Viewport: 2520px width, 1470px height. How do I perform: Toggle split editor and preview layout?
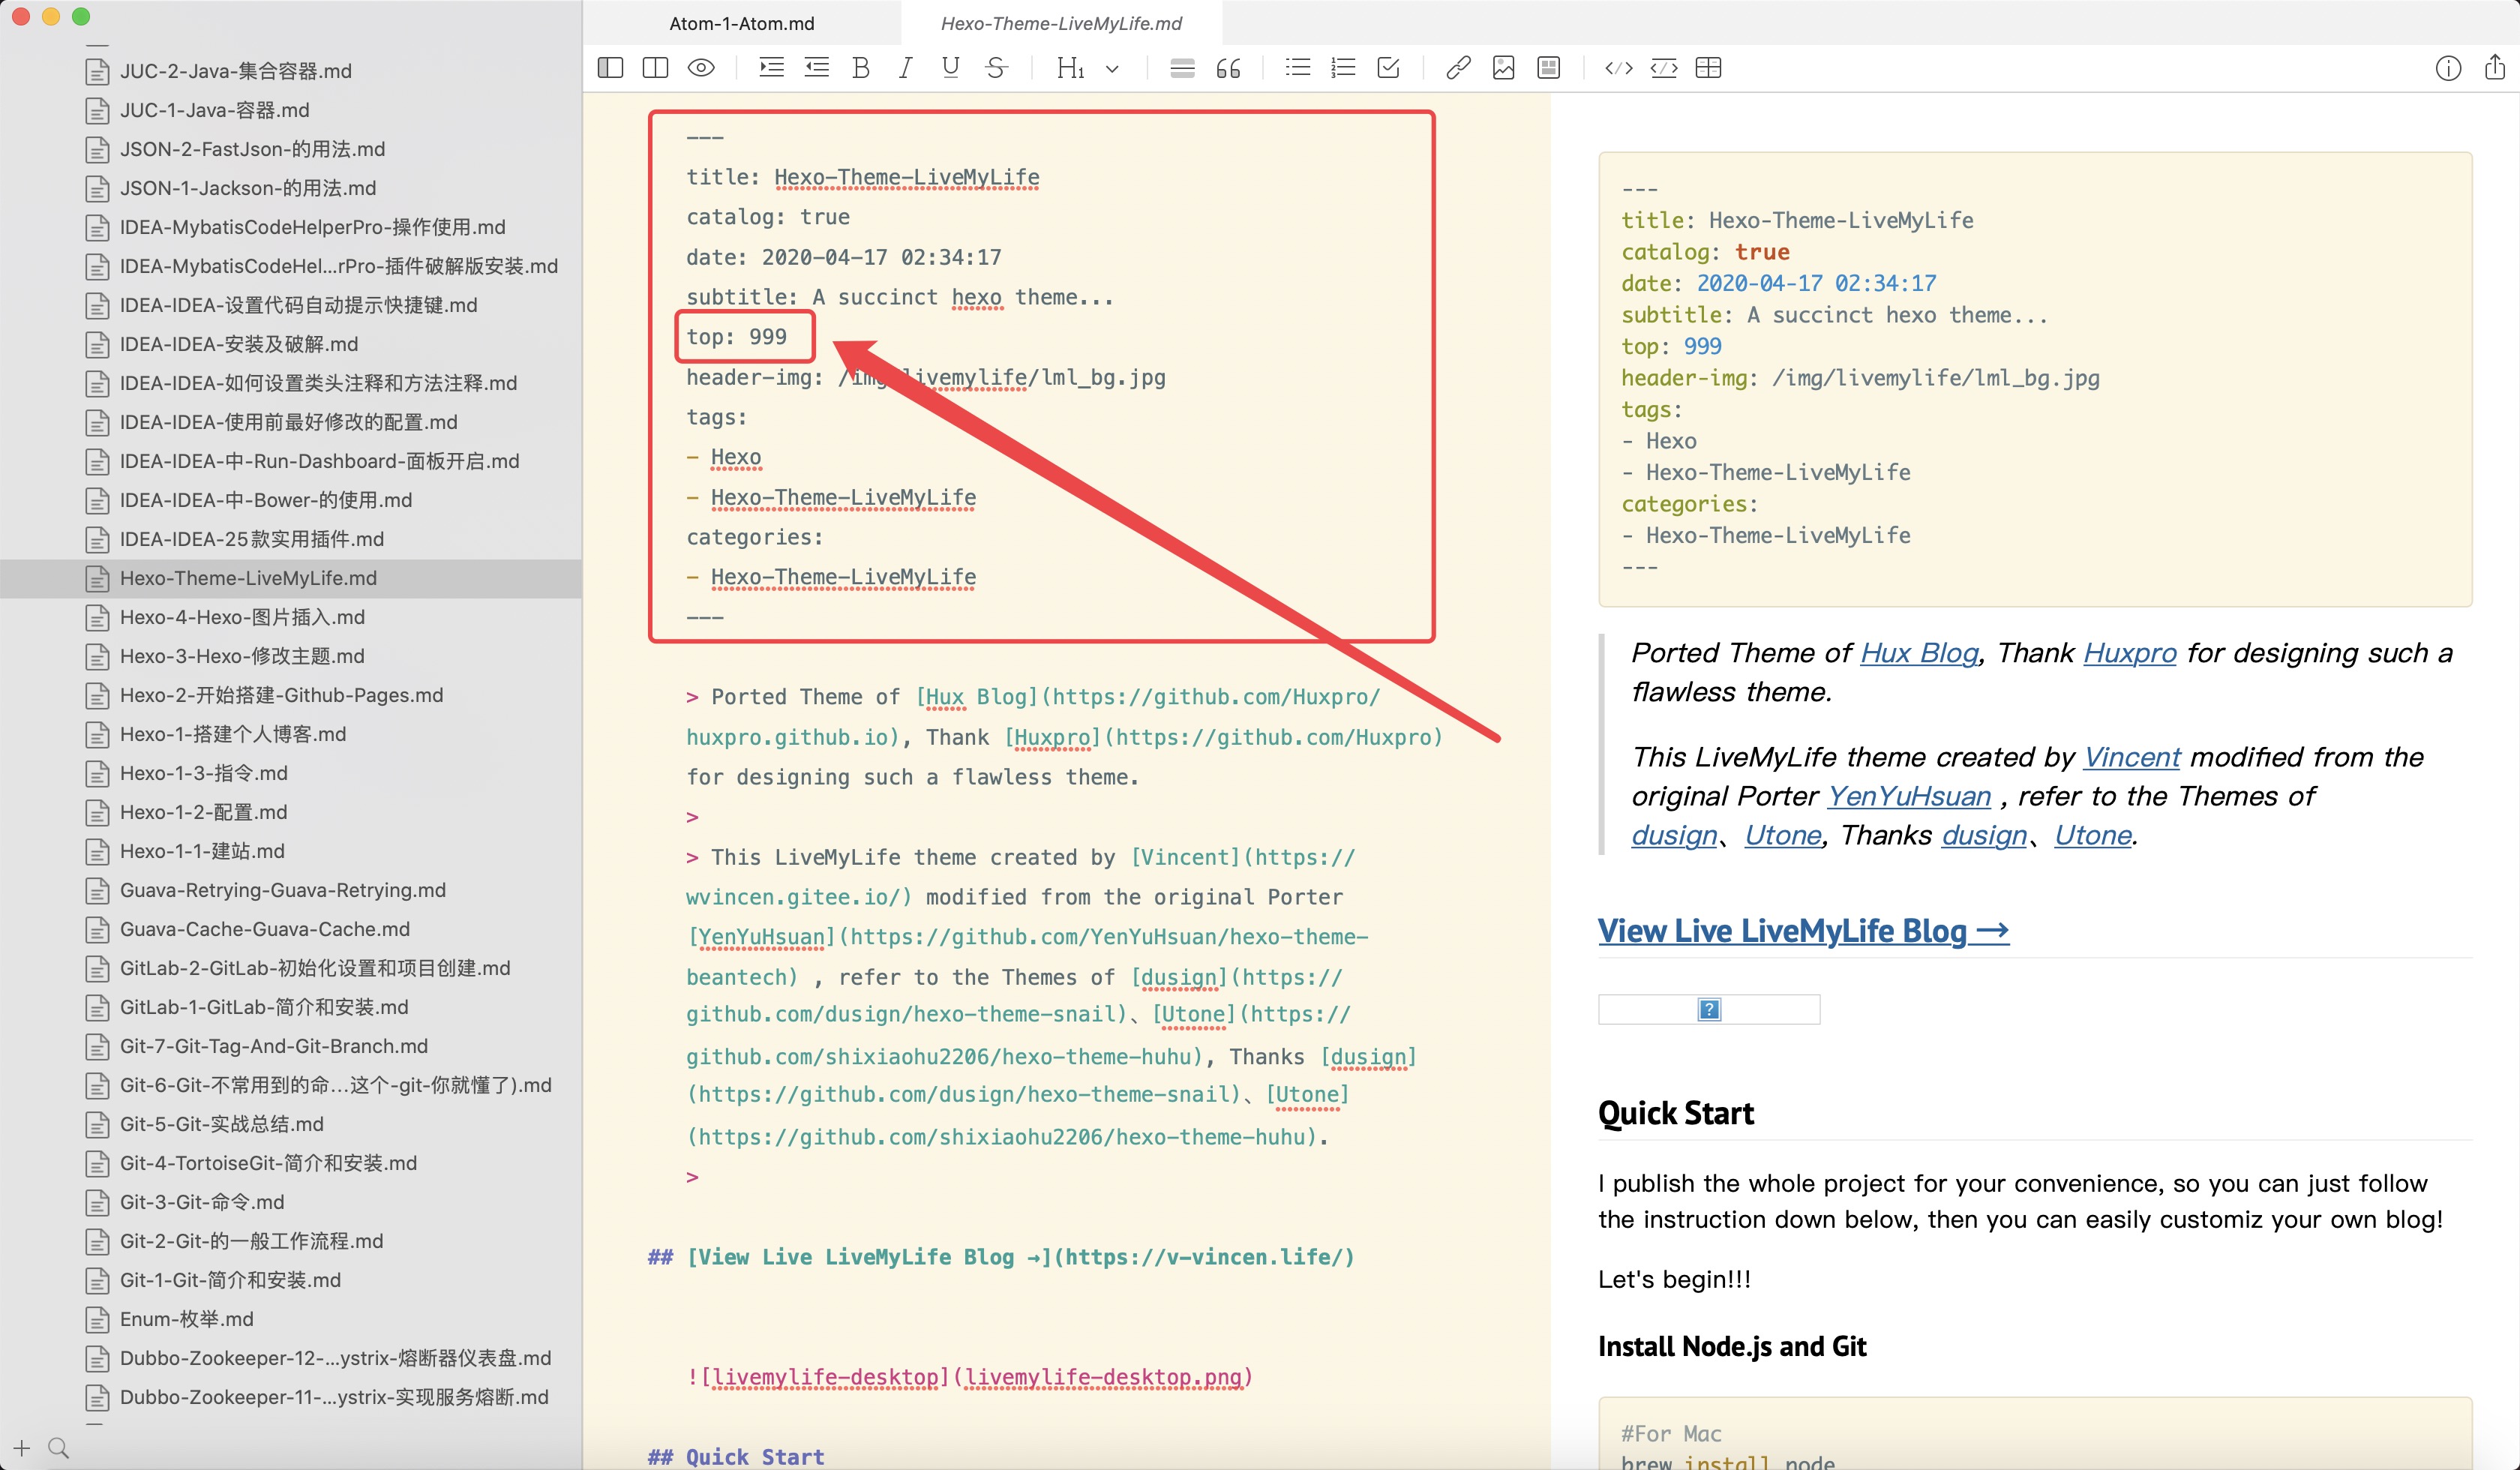[x=655, y=68]
